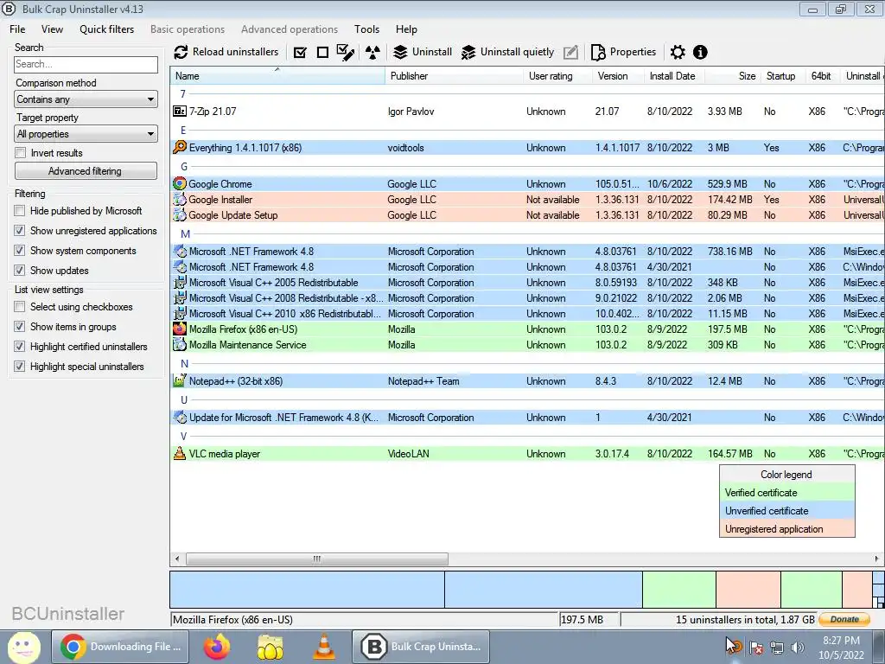The height and width of the screenshot is (664, 885).
Task: Uncheck Show system components
Action: point(20,250)
